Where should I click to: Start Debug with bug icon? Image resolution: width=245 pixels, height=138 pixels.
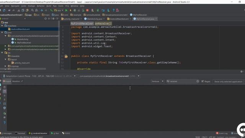[x=75, y=10]
